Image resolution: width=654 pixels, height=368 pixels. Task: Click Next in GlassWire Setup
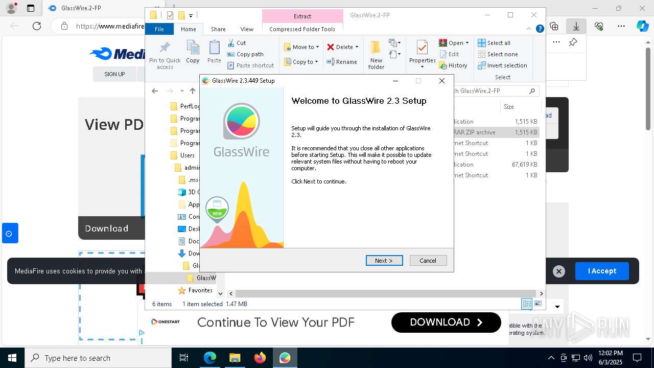(384, 261)
